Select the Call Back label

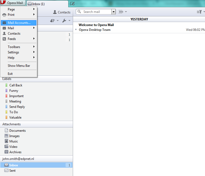[x=16, y=85]
